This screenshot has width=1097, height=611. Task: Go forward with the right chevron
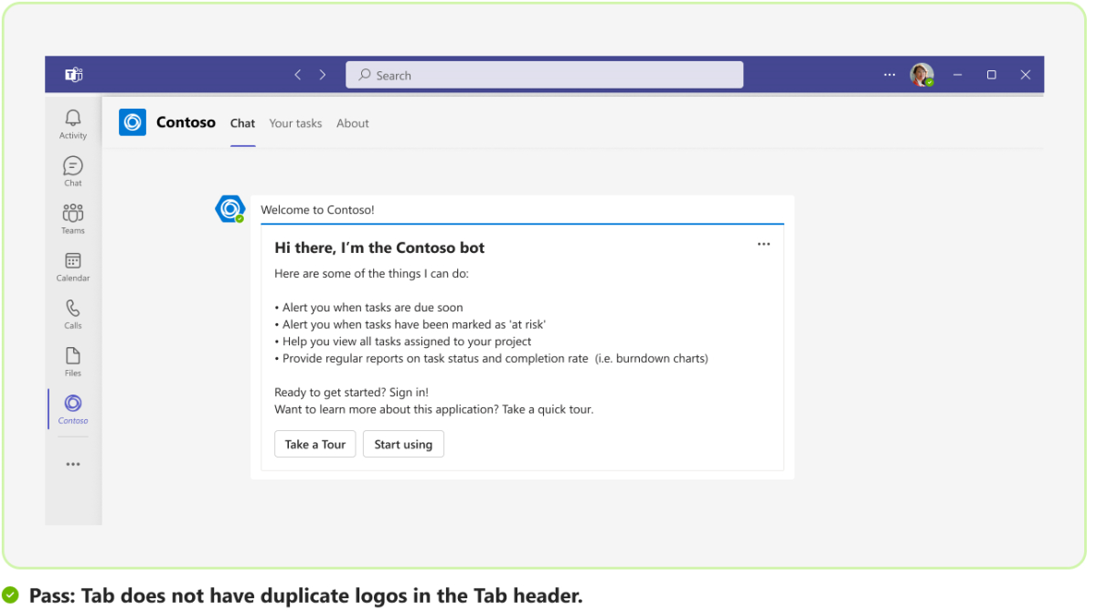(x=323, y=75)
